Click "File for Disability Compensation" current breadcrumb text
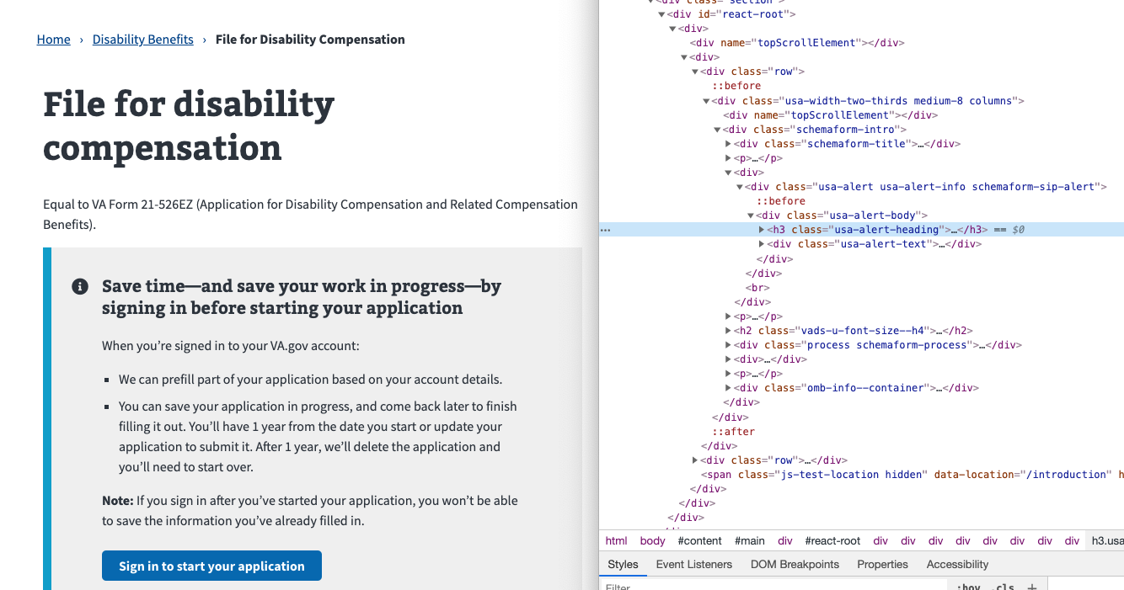 pos(310,40)
